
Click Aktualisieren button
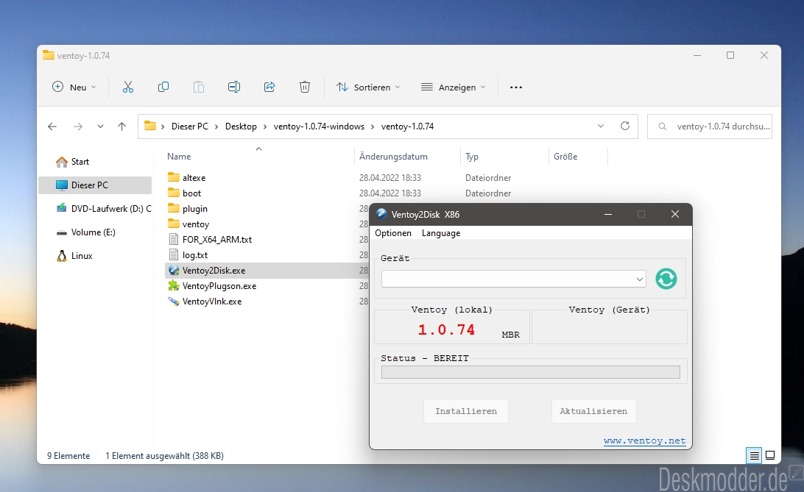pyautogui.click(x=593, y=411)
